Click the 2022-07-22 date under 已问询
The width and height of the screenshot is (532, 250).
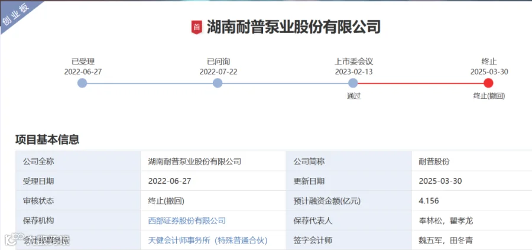pyautogui.click(x=219, y=72)
